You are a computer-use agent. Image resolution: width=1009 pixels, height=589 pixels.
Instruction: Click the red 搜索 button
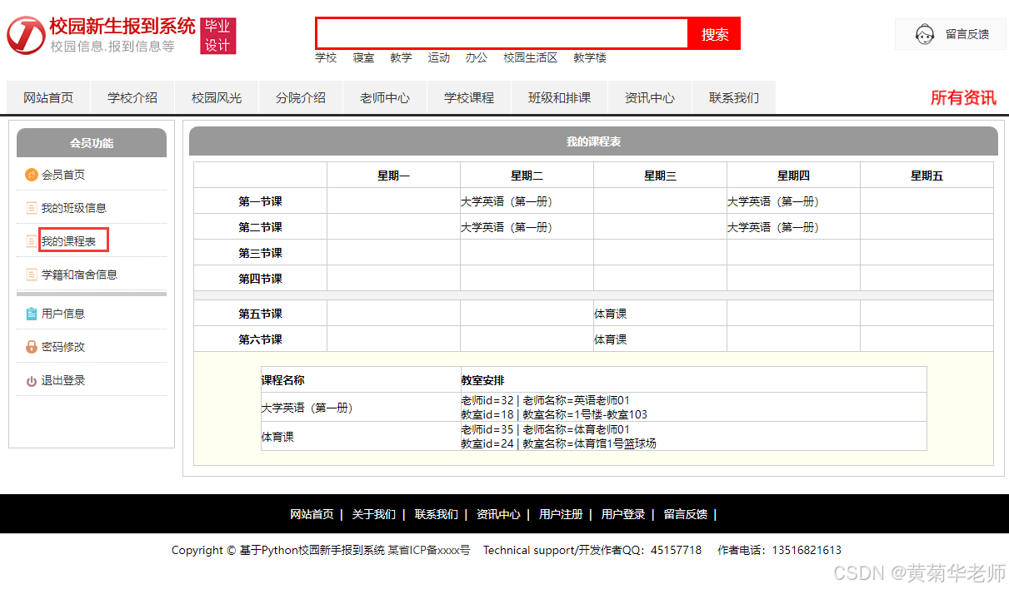pos(715,34)
